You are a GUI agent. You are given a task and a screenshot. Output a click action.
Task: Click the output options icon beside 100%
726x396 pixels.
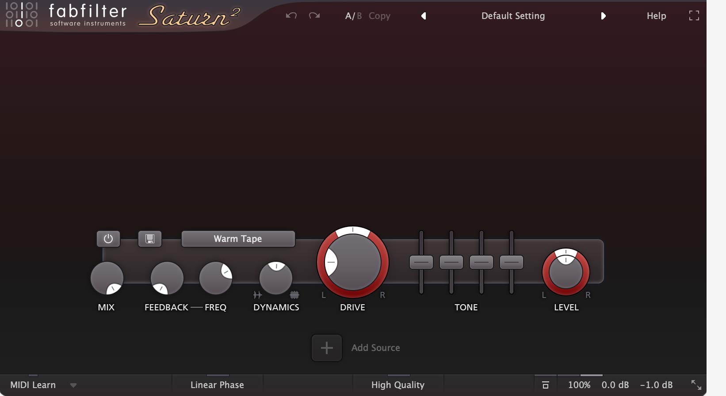tap(546, 385)
